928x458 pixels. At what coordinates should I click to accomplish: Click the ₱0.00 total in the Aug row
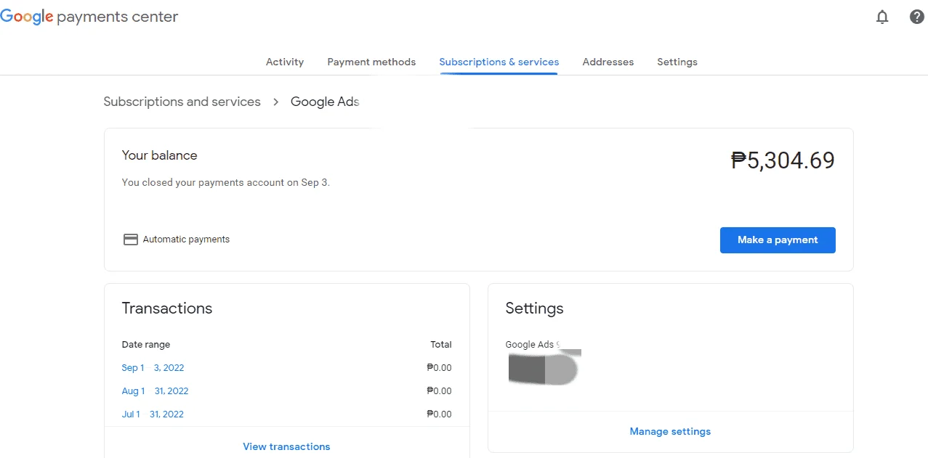439,391
